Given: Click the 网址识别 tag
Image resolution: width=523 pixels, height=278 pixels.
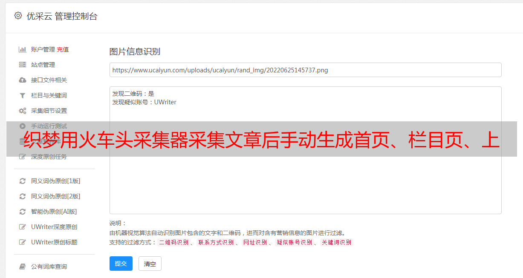Looking at the screenshot, I should pos(255,242).
